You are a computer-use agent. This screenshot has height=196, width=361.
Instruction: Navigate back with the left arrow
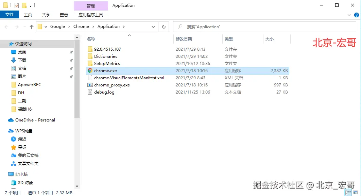pyautogui.click(x=7, y=27)
